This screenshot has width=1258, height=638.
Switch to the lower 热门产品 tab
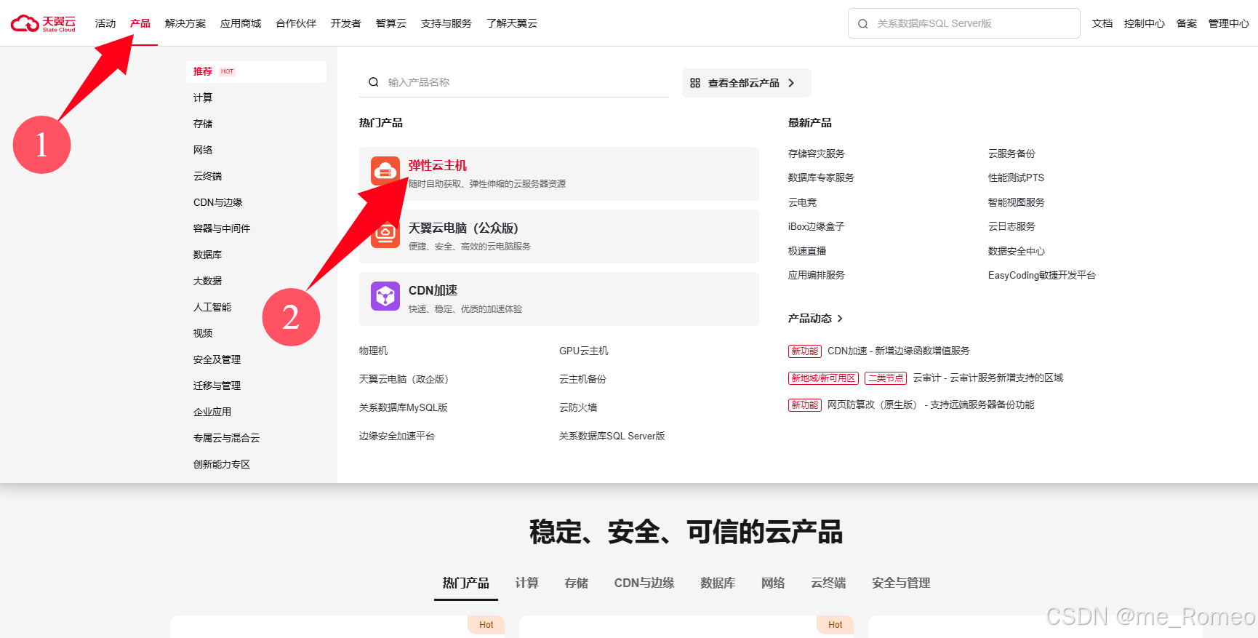[466, 583]
